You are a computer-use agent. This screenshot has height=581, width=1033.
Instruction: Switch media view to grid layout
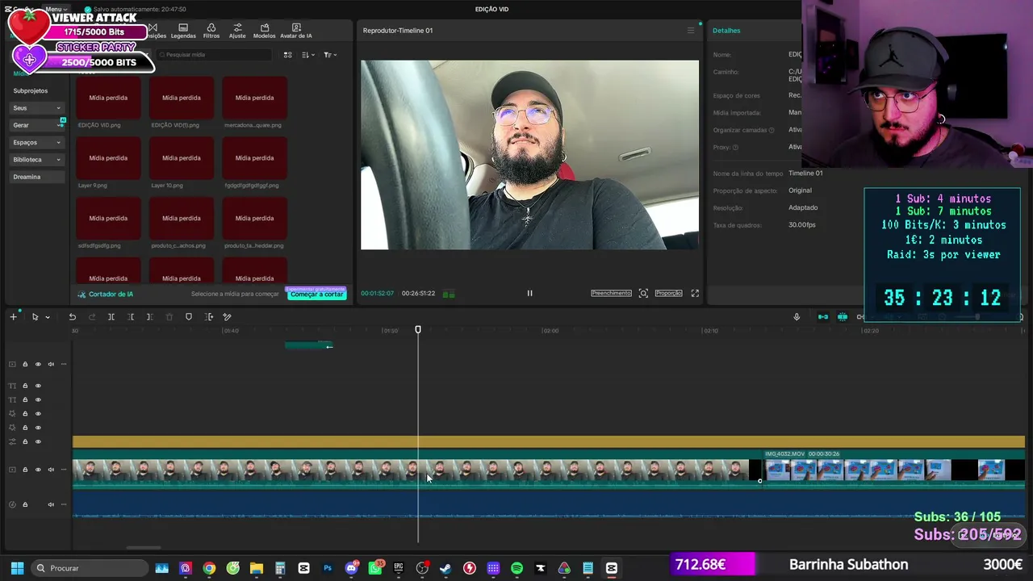coord(287,55)
